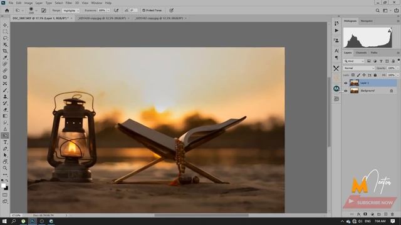The height and width of the screenshot is (225, 401).
Task: Hide Layer 1 using its eye icon
Action: [345, 83]
